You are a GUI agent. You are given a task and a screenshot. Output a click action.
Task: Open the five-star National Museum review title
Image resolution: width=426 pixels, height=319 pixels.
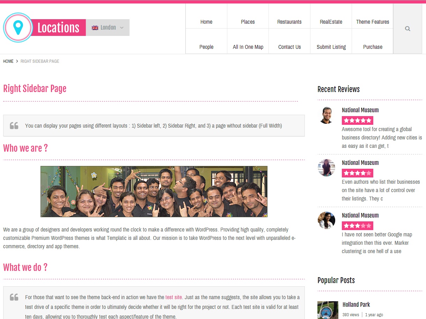coord(360,110)
